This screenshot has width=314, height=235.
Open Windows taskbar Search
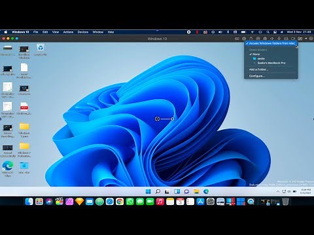[x=158, y=191]
